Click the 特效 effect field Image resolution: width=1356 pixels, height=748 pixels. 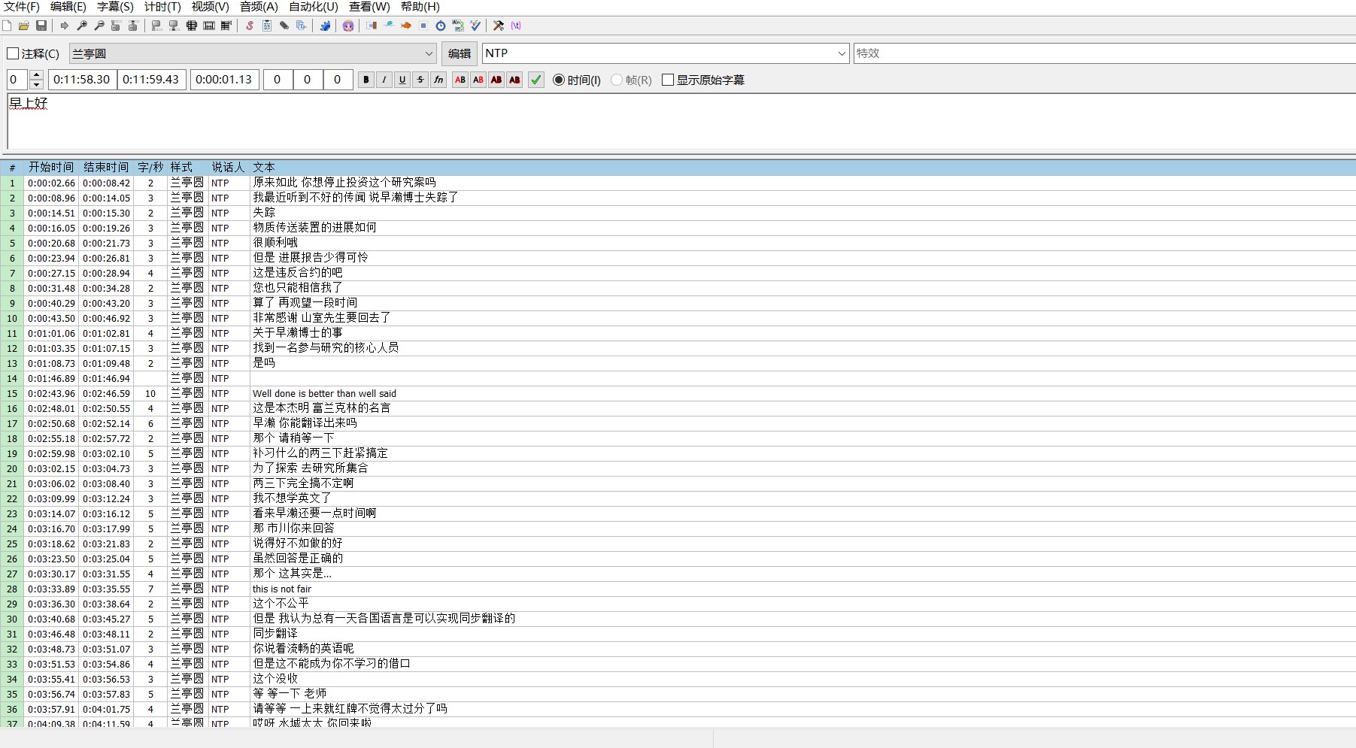[x=1104, y=53]
